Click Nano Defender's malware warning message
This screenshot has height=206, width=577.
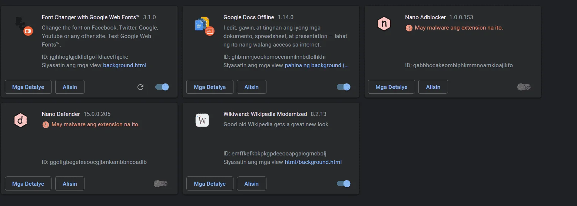(x=96, y=124)
